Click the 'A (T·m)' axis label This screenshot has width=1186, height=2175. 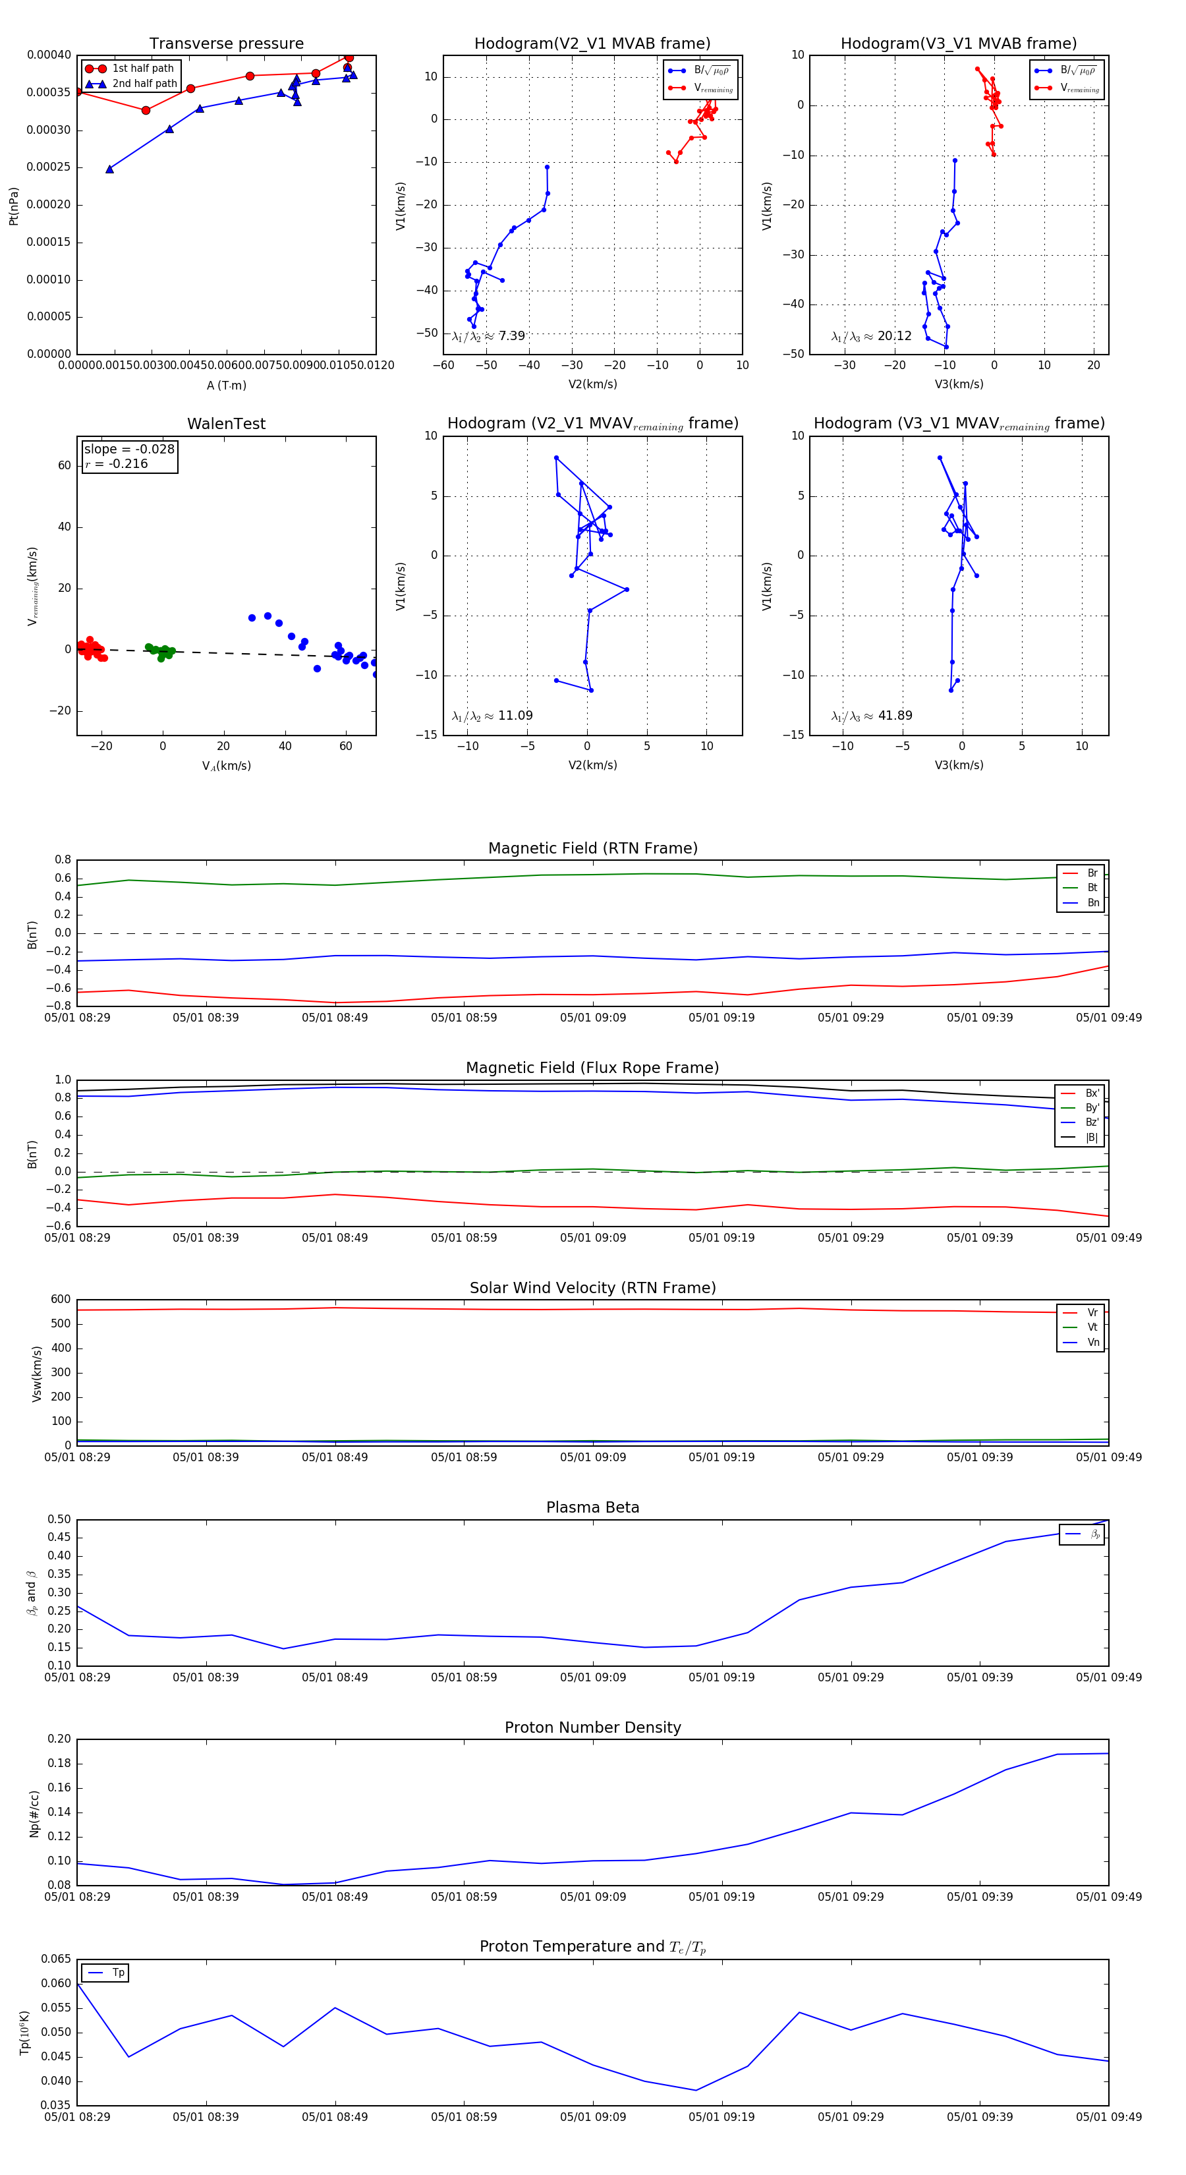[226, 385]
